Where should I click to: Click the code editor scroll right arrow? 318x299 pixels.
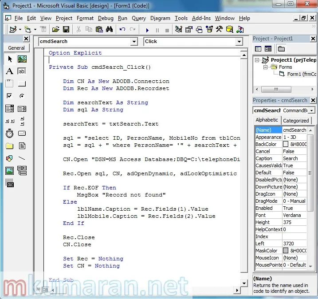coord(237,290)
